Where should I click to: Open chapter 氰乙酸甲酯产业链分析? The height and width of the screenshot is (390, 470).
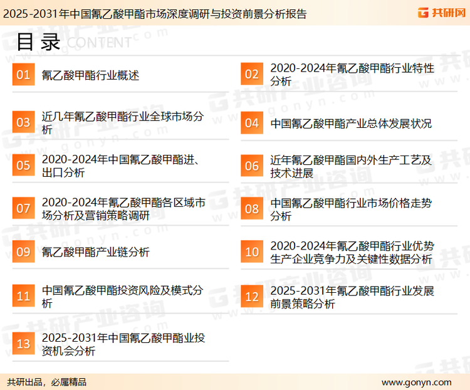tap(95, 251)
